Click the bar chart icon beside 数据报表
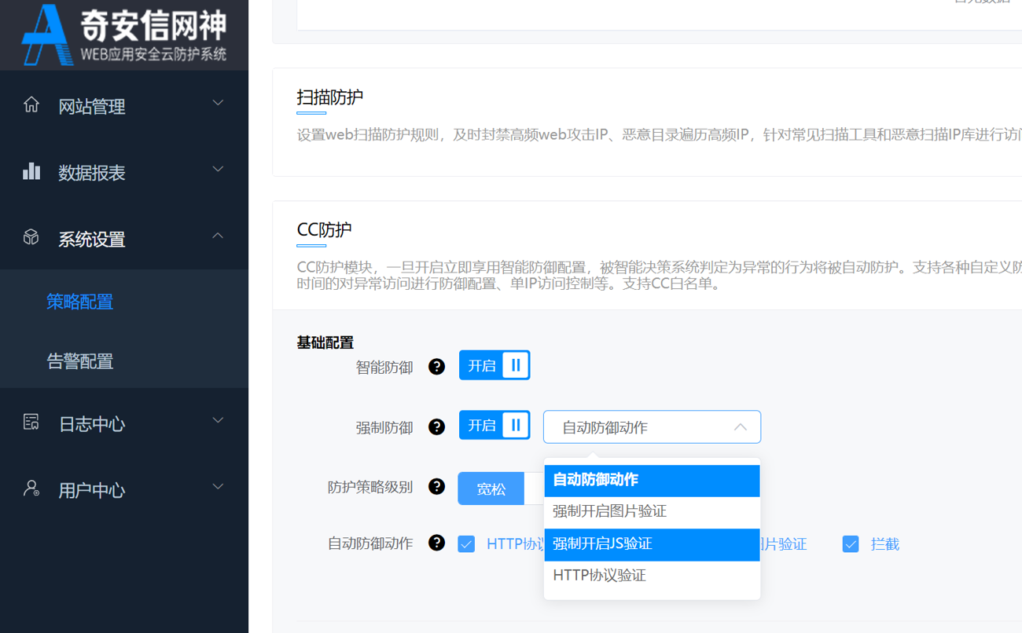Image resolution: width=1022 pixels, height=633 pixels. (x=31, y=171)
